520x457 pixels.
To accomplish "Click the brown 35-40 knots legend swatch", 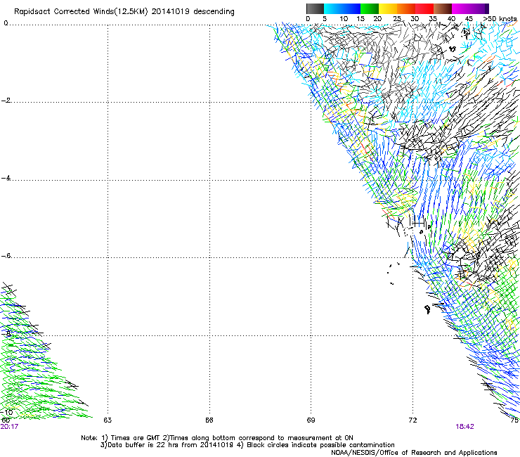I will (x=443, y=8).
